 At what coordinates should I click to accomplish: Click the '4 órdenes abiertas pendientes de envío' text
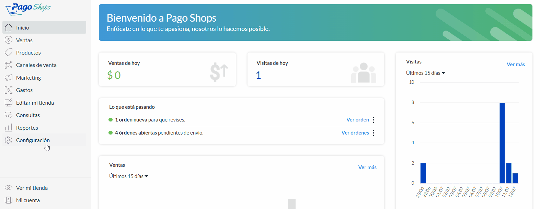coord(159,133)
